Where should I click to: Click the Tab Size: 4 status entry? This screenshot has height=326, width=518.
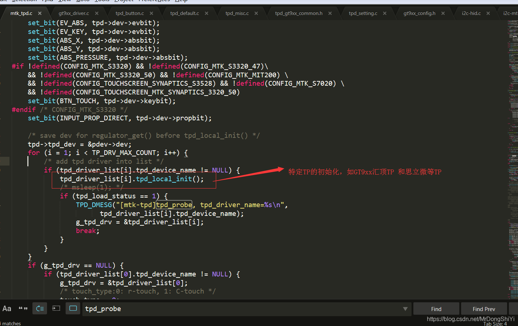495,324
